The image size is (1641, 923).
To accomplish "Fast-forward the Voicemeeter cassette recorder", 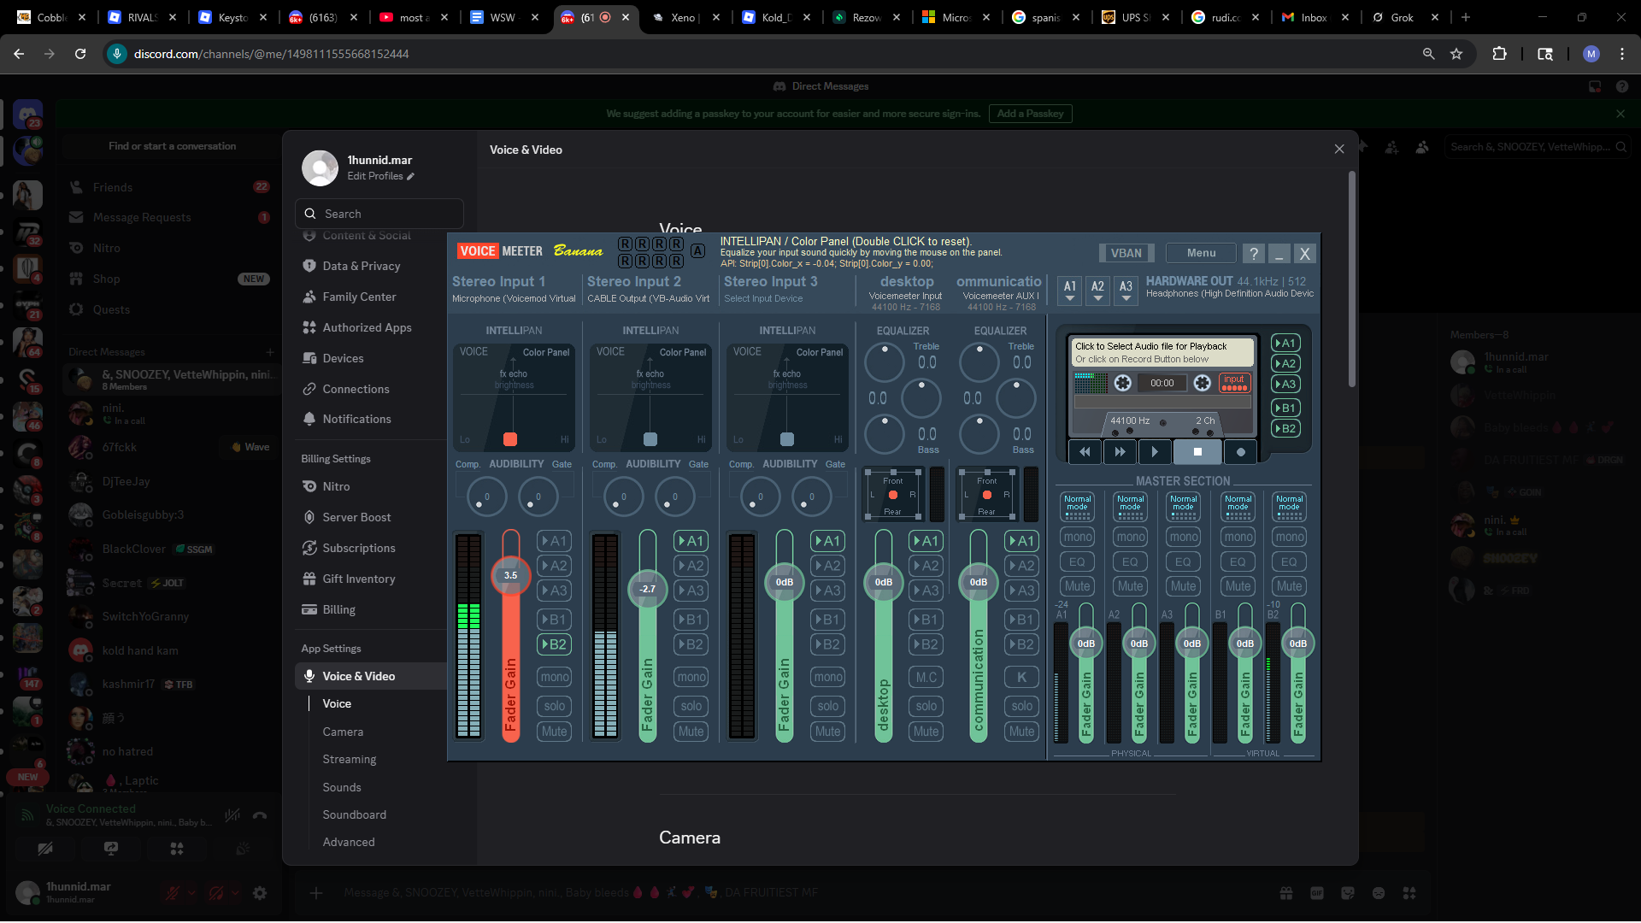I will (x=1120, y=451).
